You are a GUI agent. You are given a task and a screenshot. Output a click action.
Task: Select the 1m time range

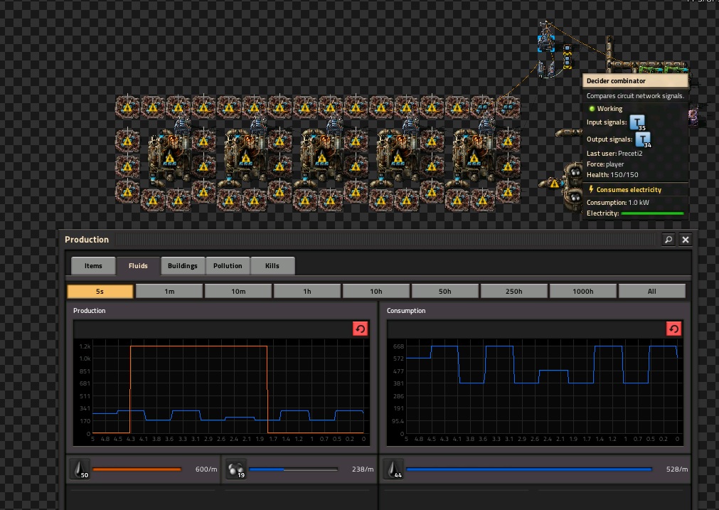(x=169, y=292)
